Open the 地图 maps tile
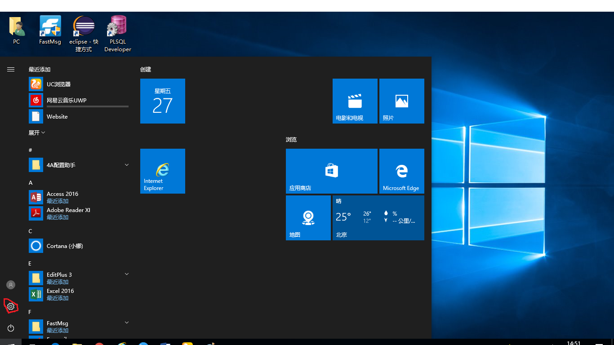Viewport: 614px width, 345px height. coord(308,218)
